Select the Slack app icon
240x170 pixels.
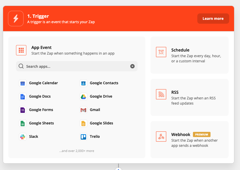pos(22,137)
